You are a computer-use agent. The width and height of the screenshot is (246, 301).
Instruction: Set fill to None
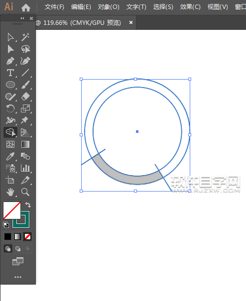tap(27, 236)
